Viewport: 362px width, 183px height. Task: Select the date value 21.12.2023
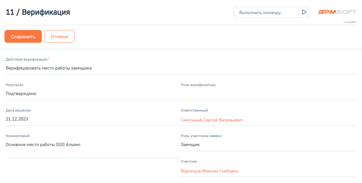pyautogui.click(x=17, y=119)
